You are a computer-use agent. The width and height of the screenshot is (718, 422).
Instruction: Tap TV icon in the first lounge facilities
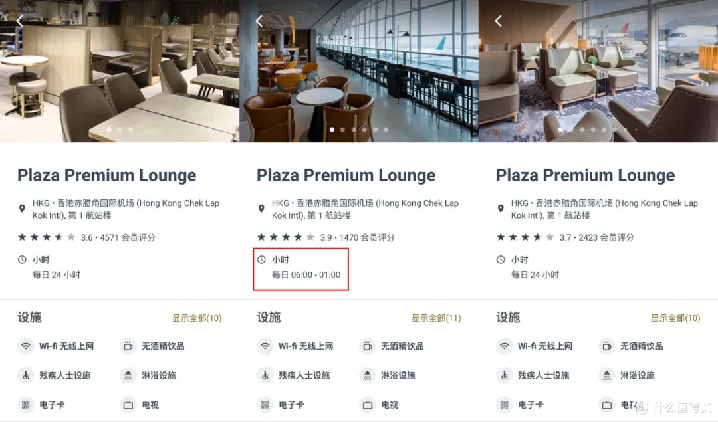point(128,405)
